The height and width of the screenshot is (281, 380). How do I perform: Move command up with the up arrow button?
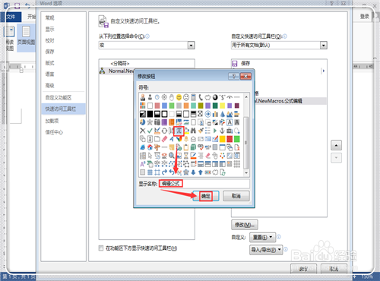[336, 145]
